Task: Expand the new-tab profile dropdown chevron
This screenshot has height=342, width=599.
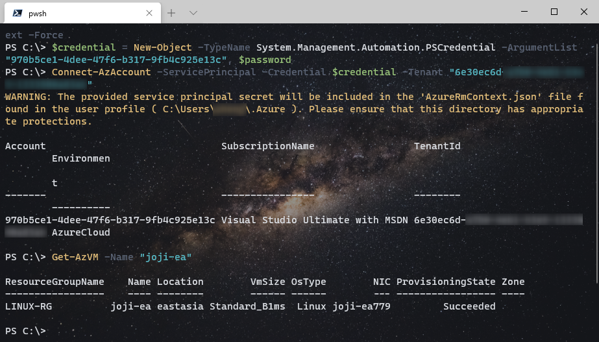Action: pos(193,12)
